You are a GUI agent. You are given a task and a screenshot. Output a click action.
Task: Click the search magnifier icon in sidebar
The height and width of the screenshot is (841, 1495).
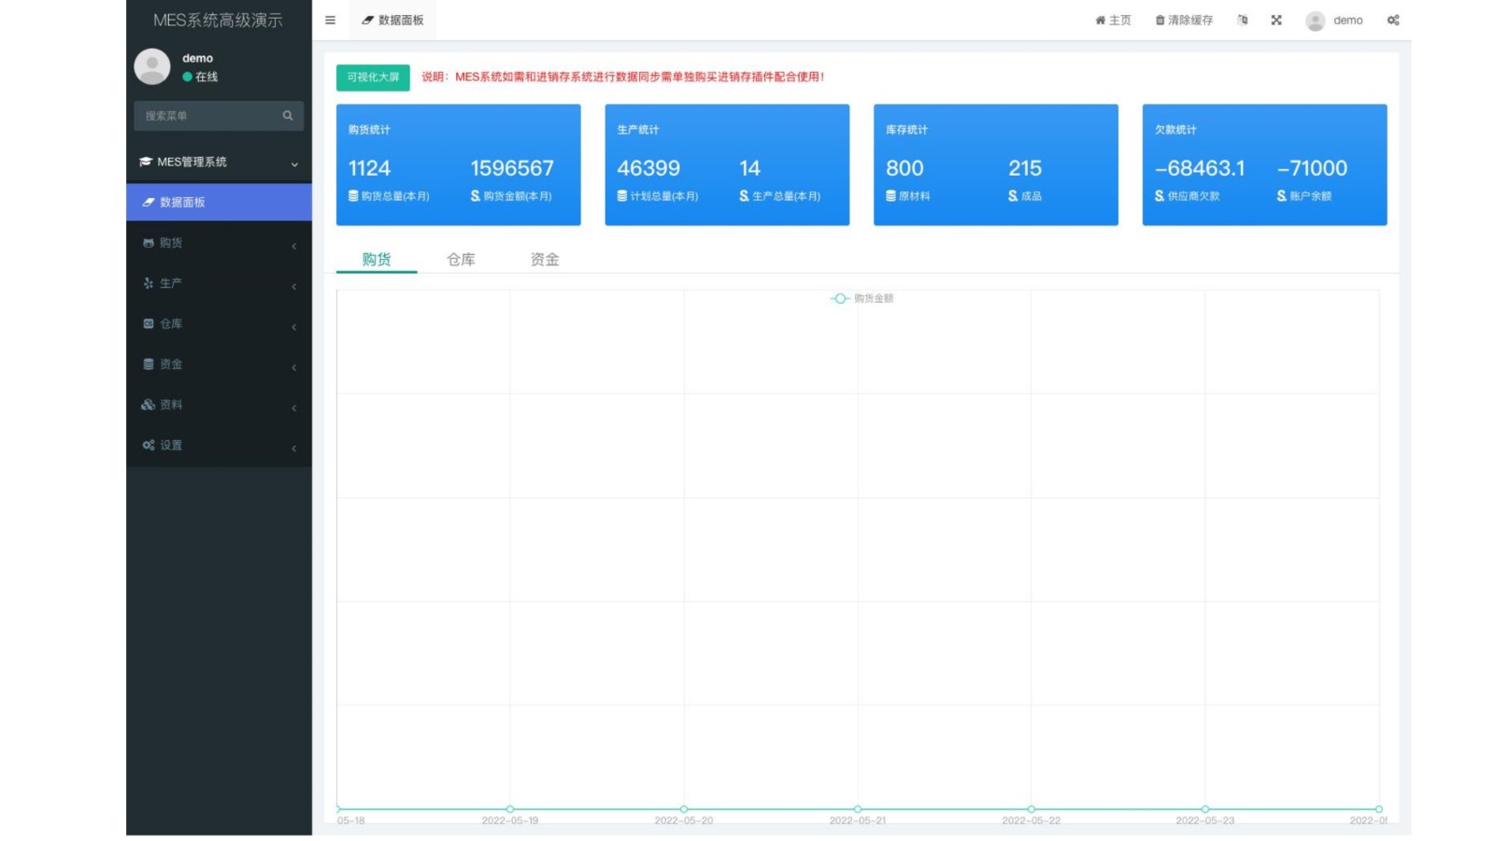point(288,116)
